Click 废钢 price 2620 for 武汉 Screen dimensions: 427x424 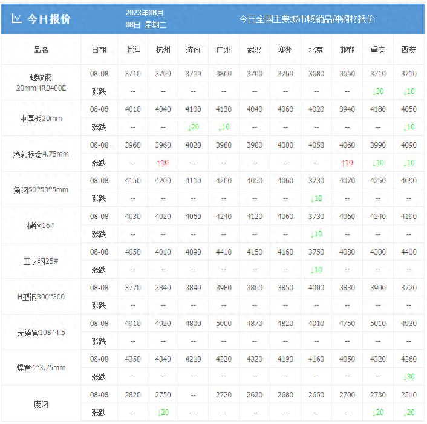255,394
